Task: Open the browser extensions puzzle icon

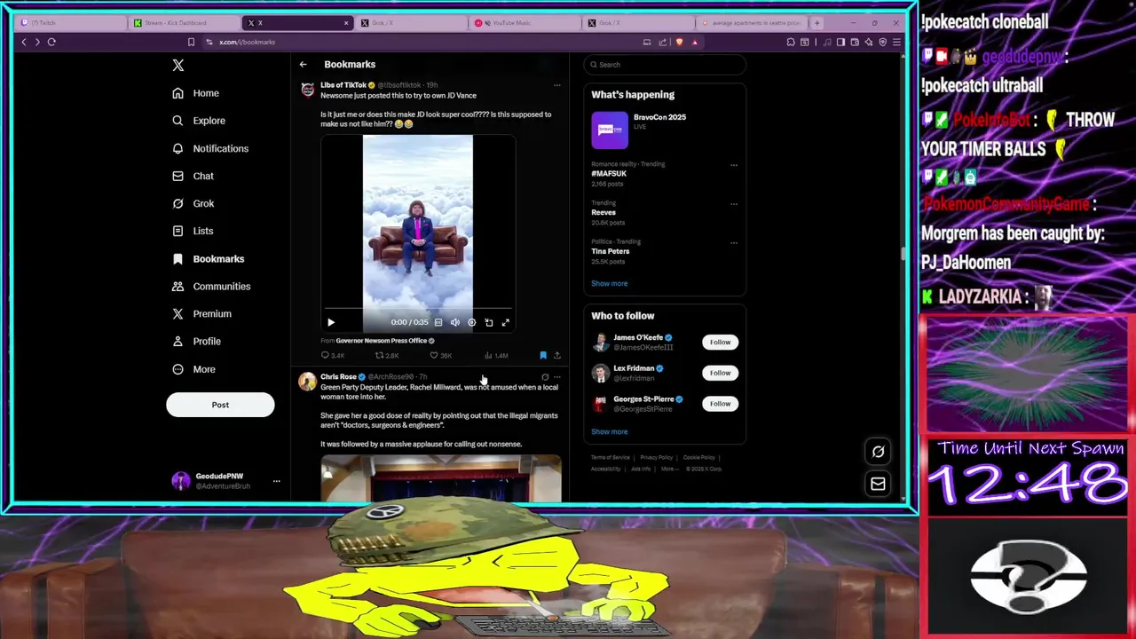Action: tap(791, 42)
